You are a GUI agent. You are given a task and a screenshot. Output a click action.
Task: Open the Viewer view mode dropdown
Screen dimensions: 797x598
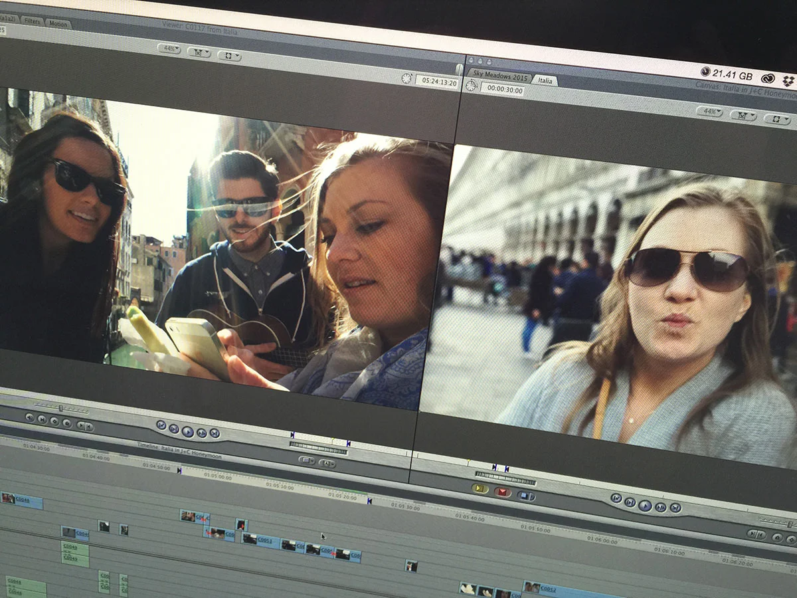coord(229,56)
